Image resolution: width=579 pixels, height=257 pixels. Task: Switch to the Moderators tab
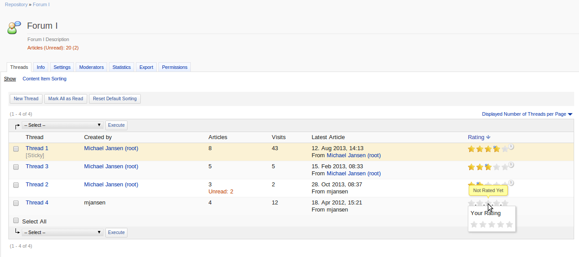pyautogui.click(x=91, y=67)
